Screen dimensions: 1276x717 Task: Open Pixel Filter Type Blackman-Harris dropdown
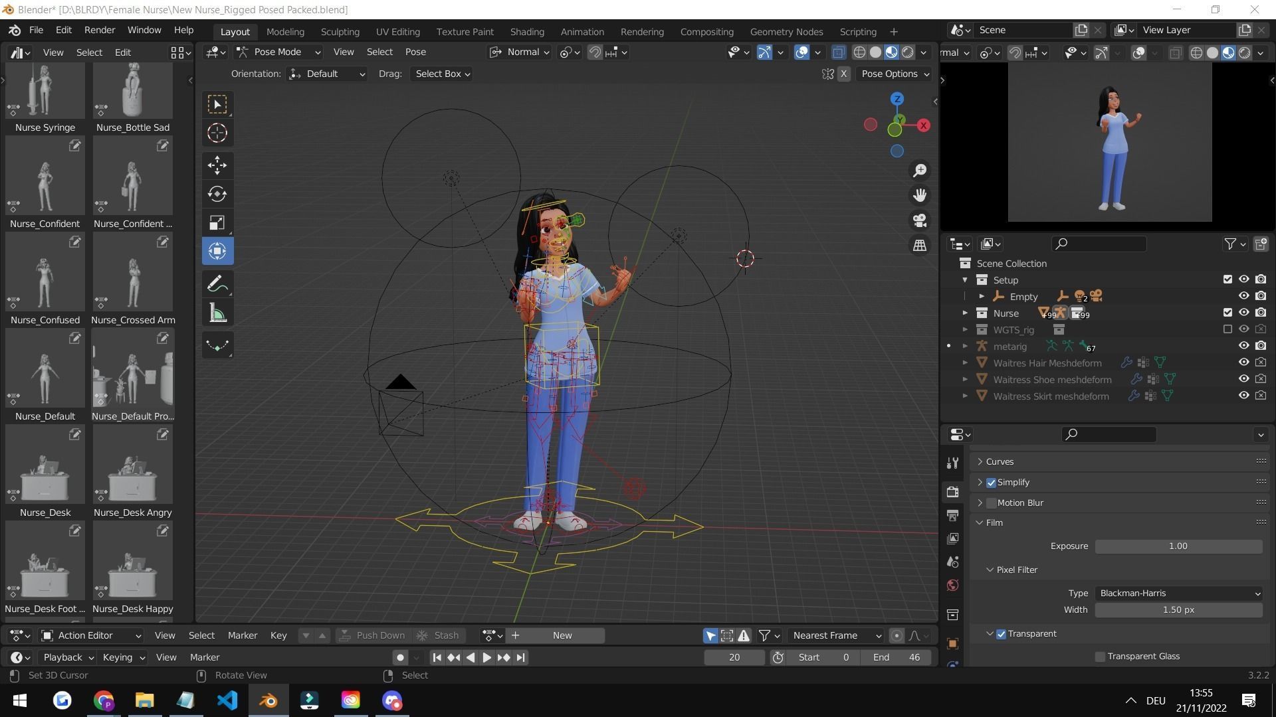(x=1178, y=594)
